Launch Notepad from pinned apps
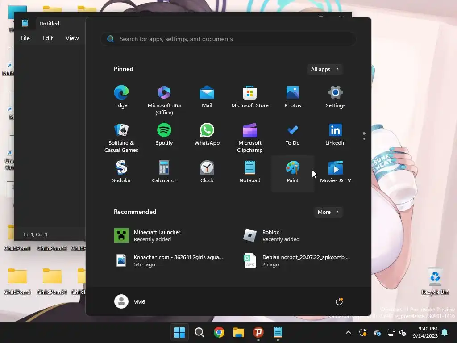 click(x=250, y=172)
